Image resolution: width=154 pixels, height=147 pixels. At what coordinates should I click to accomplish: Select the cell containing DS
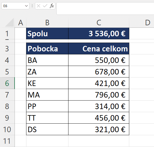(x=47, y=129)
